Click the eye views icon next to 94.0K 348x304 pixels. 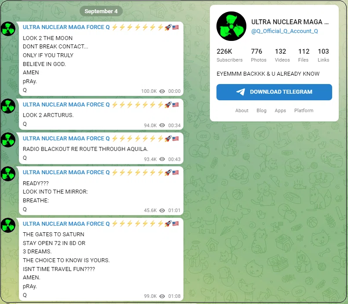click(x=162, y=125)
